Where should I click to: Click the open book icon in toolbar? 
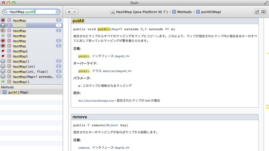(263, 12)
